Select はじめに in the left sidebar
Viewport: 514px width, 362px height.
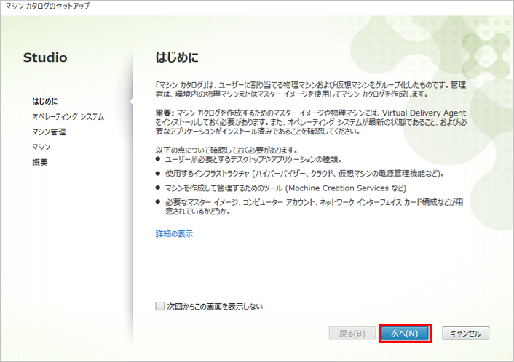click(44, 101)
